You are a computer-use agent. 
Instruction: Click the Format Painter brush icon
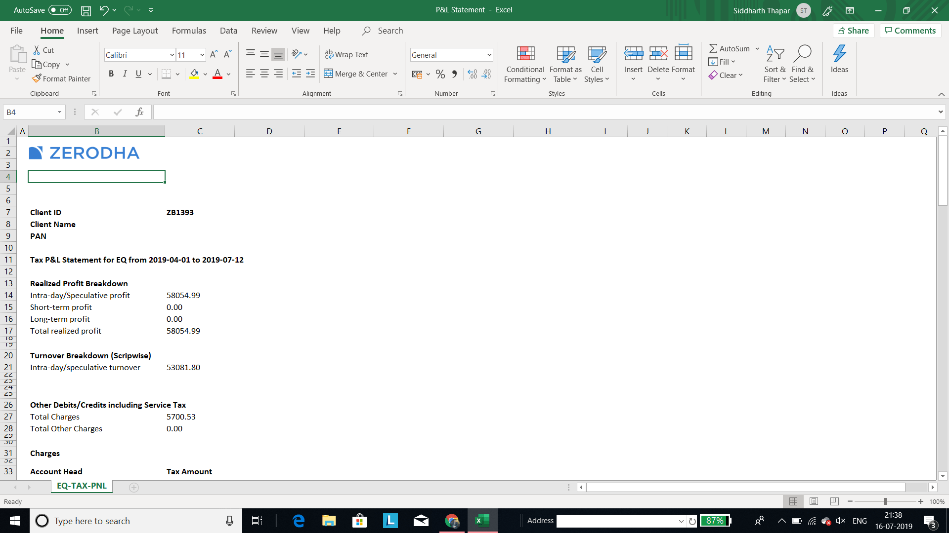point(37,78)
